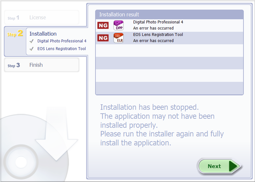255x182 pixels.
Task: Click checkmark beside EOS Lens Registration Tool
Action: (x=31, y=49)
